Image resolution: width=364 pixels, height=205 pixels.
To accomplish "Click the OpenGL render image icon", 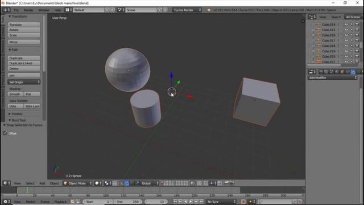I will pos(226,183).
